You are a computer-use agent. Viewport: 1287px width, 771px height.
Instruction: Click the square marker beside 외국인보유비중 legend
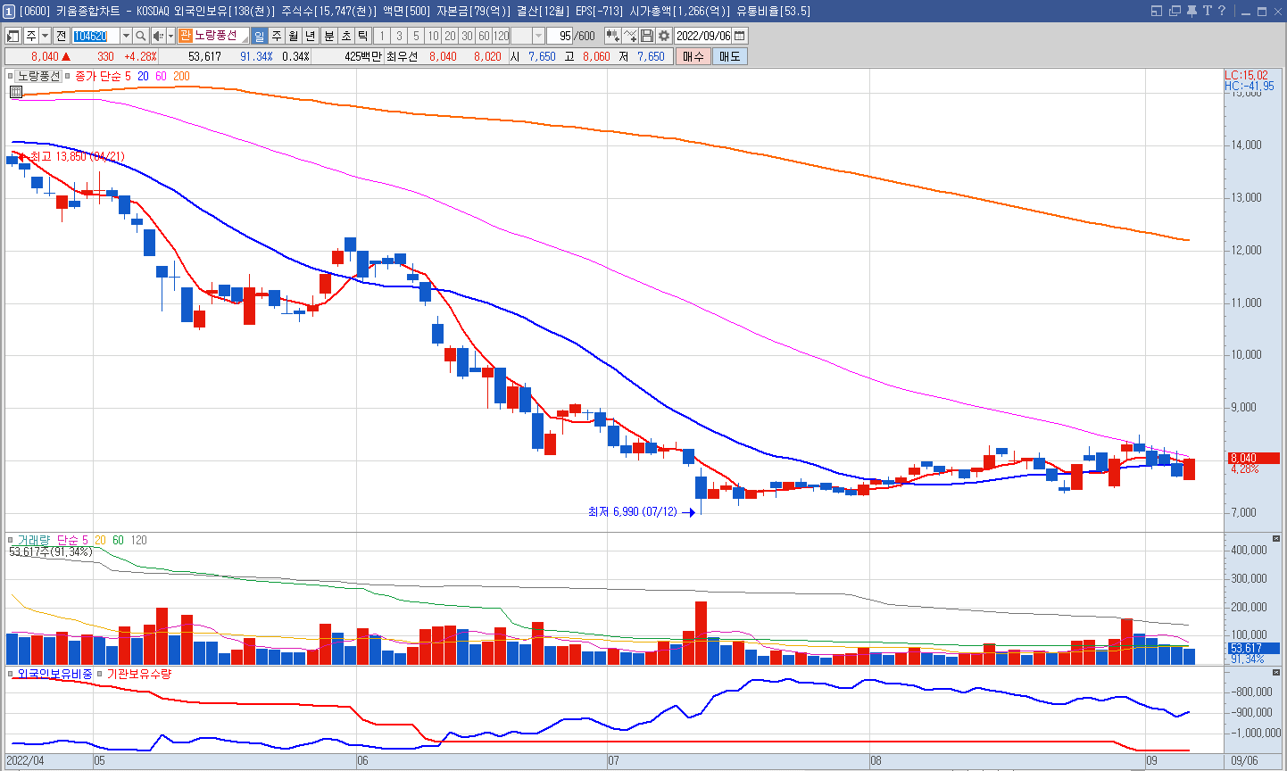(12, 674)
